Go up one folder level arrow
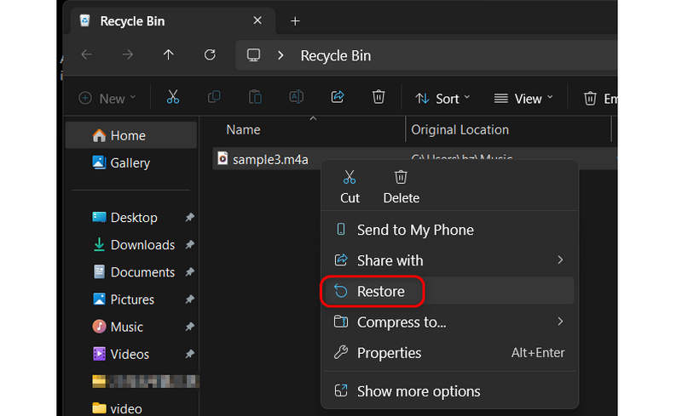The height and width of the screenshot is (416, 682). (168, 55)
